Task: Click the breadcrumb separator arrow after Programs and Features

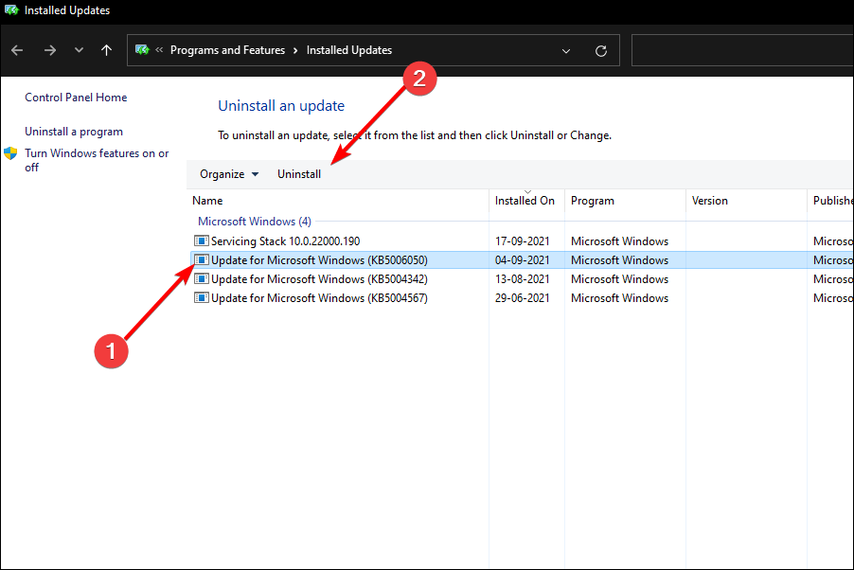Action: [x=295, y=51]
